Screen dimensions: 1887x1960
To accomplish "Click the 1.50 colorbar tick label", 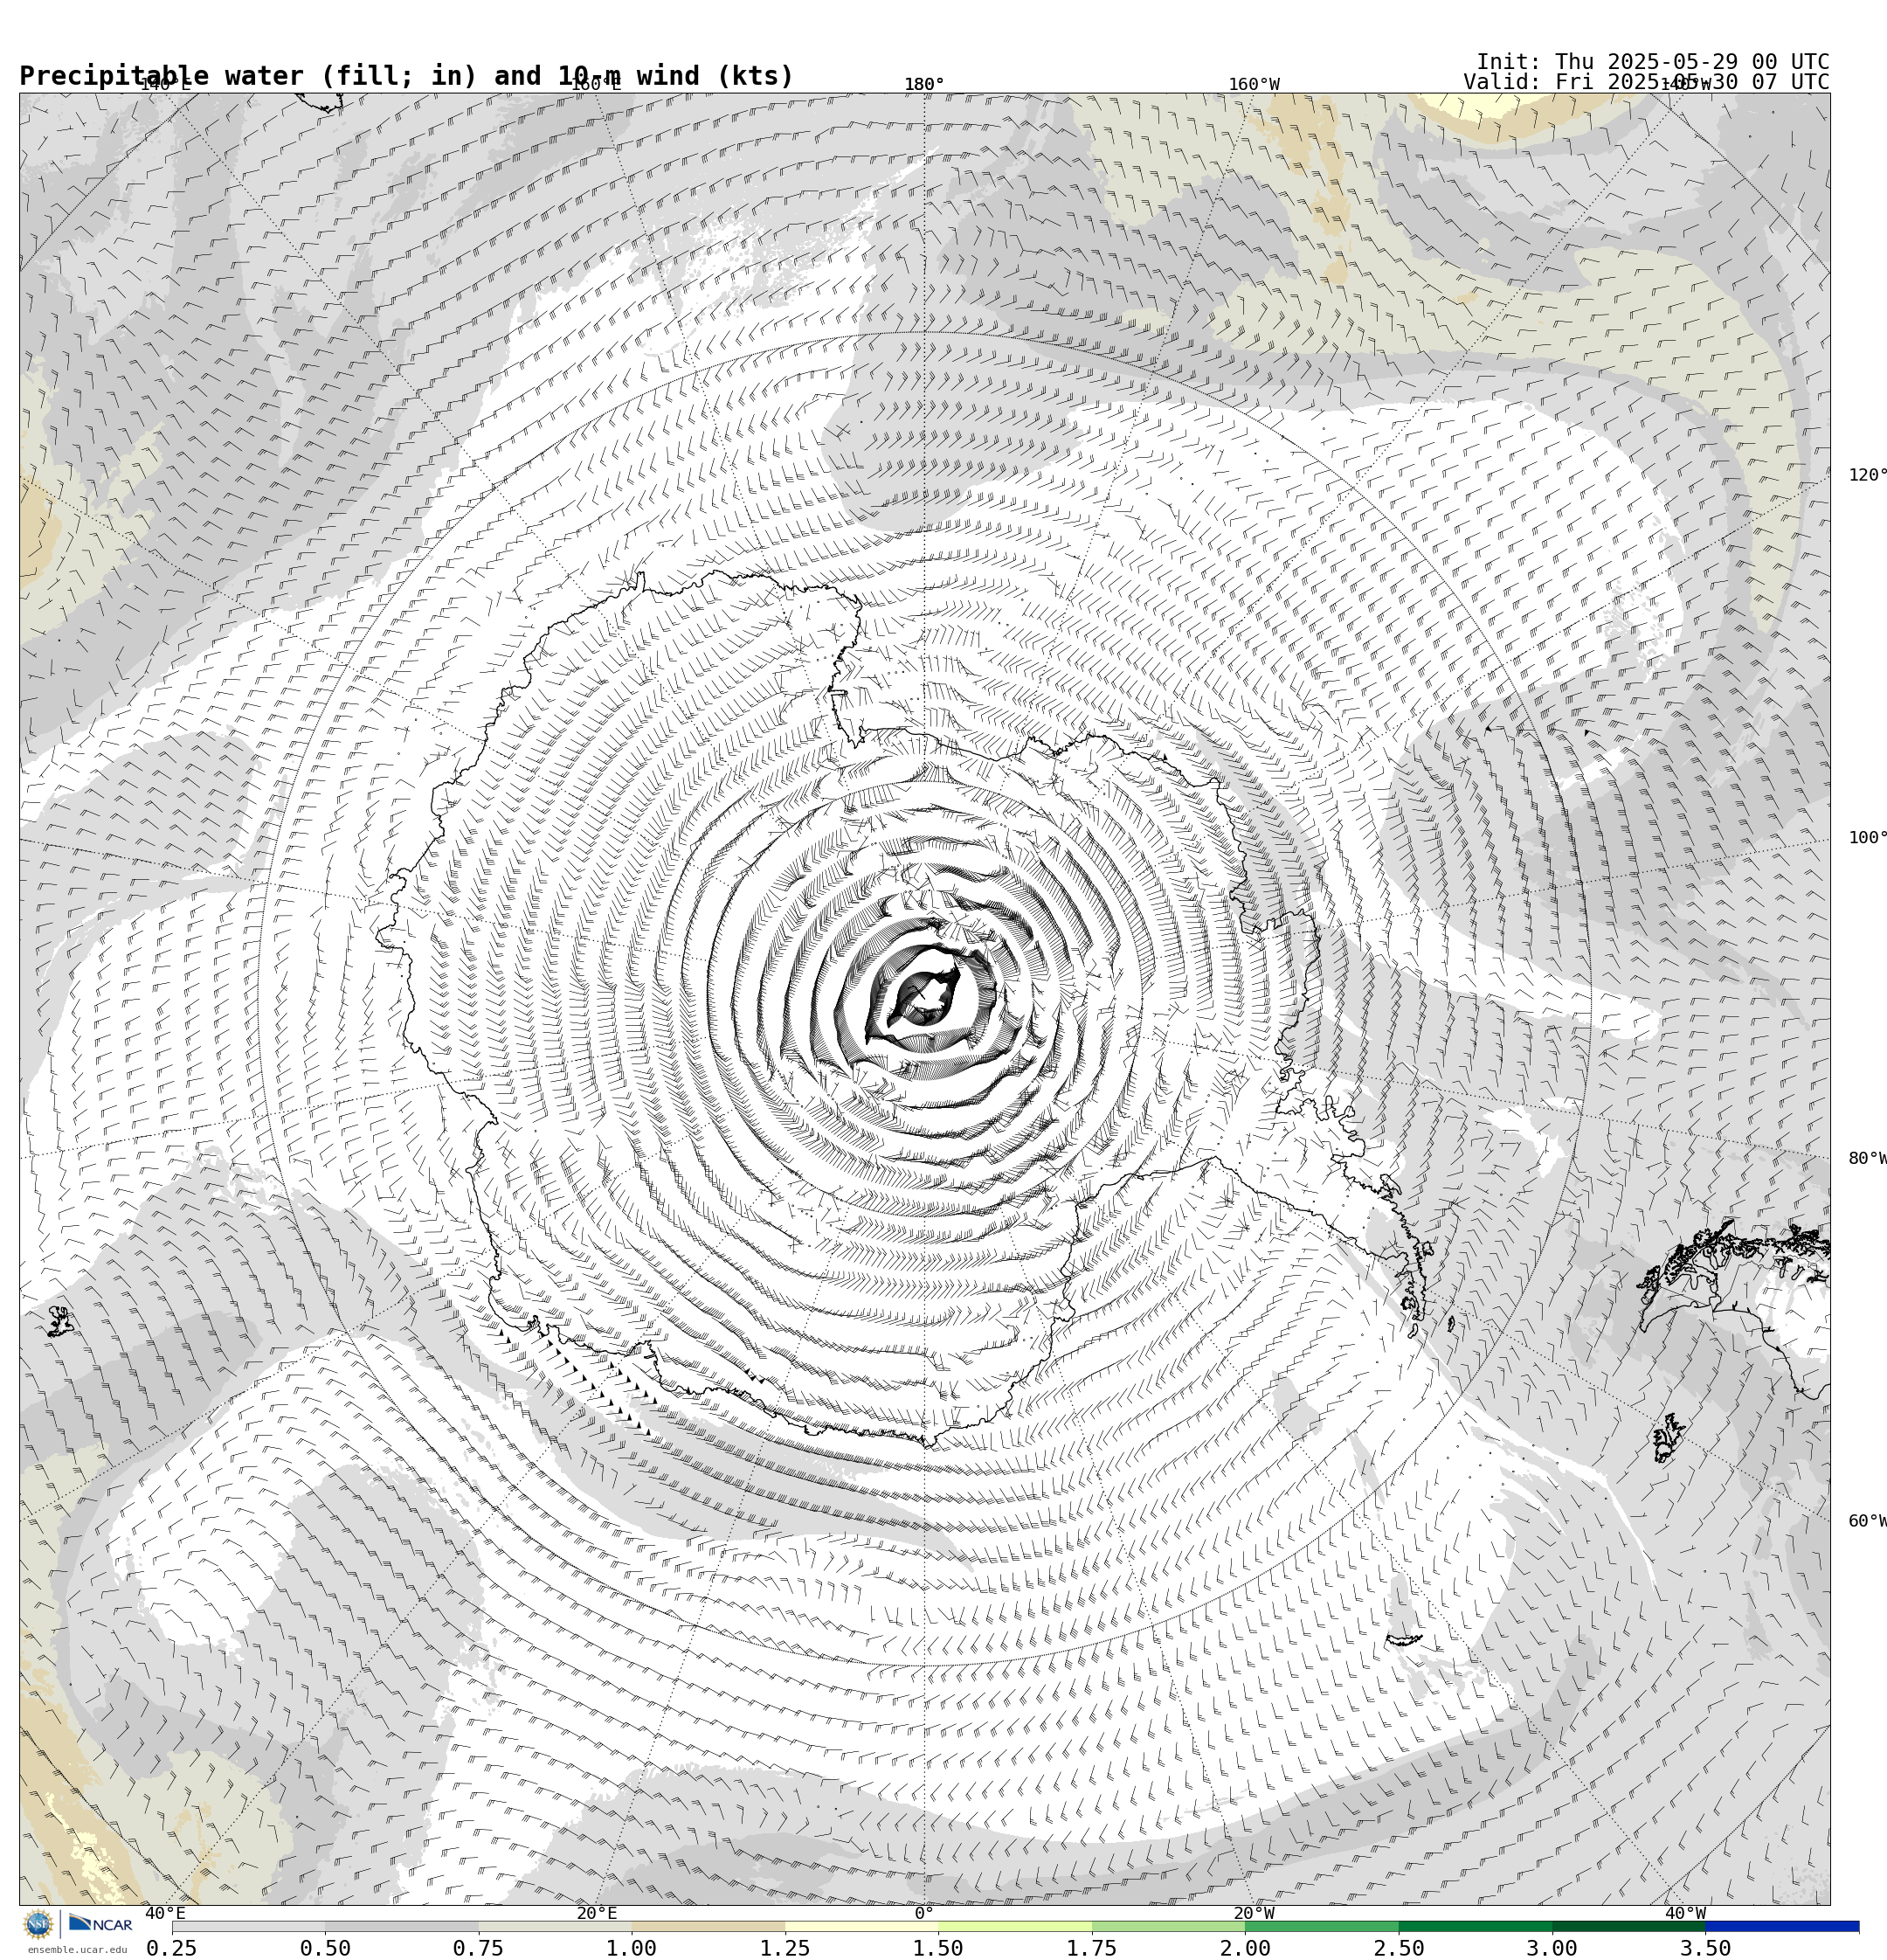I will (939, 1948).
